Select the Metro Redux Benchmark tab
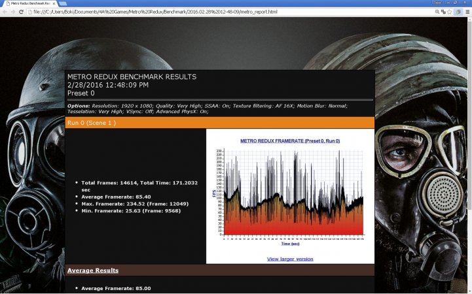This screenshot has width=472, height=294. tap(29, 4)
